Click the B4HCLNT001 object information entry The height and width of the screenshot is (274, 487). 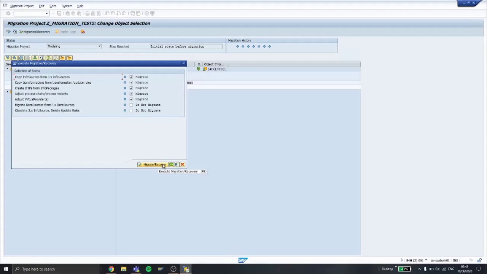click(x=216, y=69)
